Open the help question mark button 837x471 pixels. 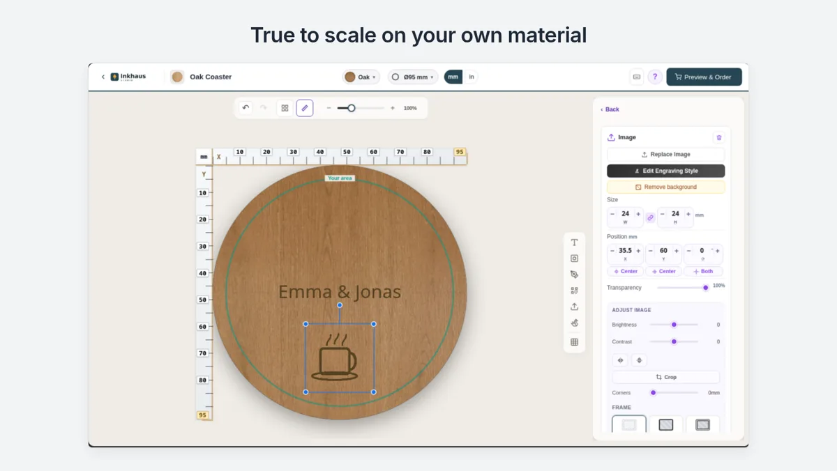point(654,77)
